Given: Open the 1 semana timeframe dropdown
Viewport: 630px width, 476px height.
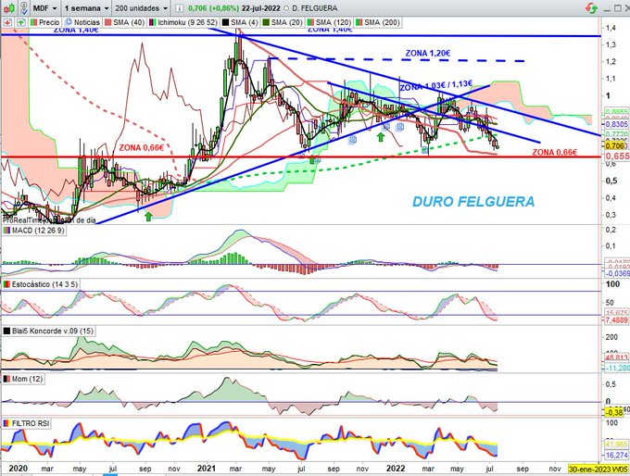Looking at the screenshot, I should coord(86,8).
